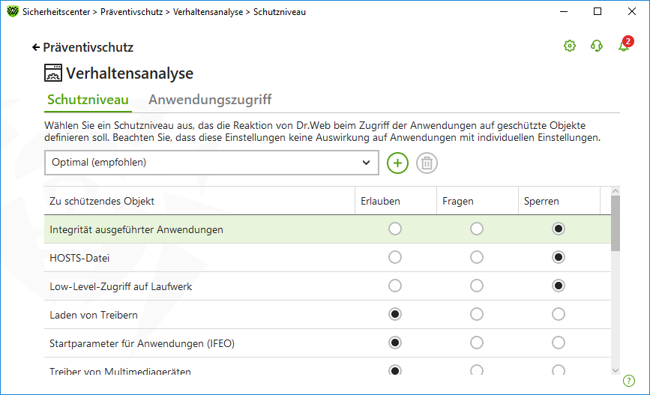
Task: Select Sperren for Startparameter für Anwendungen (IFEO)
Action: [x=559, y=343]
